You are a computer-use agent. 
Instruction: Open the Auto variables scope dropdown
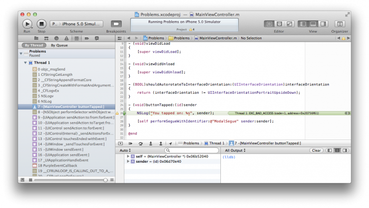click(x=125, y=151)
